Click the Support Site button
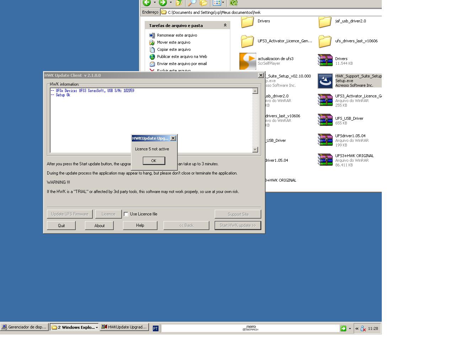455x364 pixels. [238, 214]
